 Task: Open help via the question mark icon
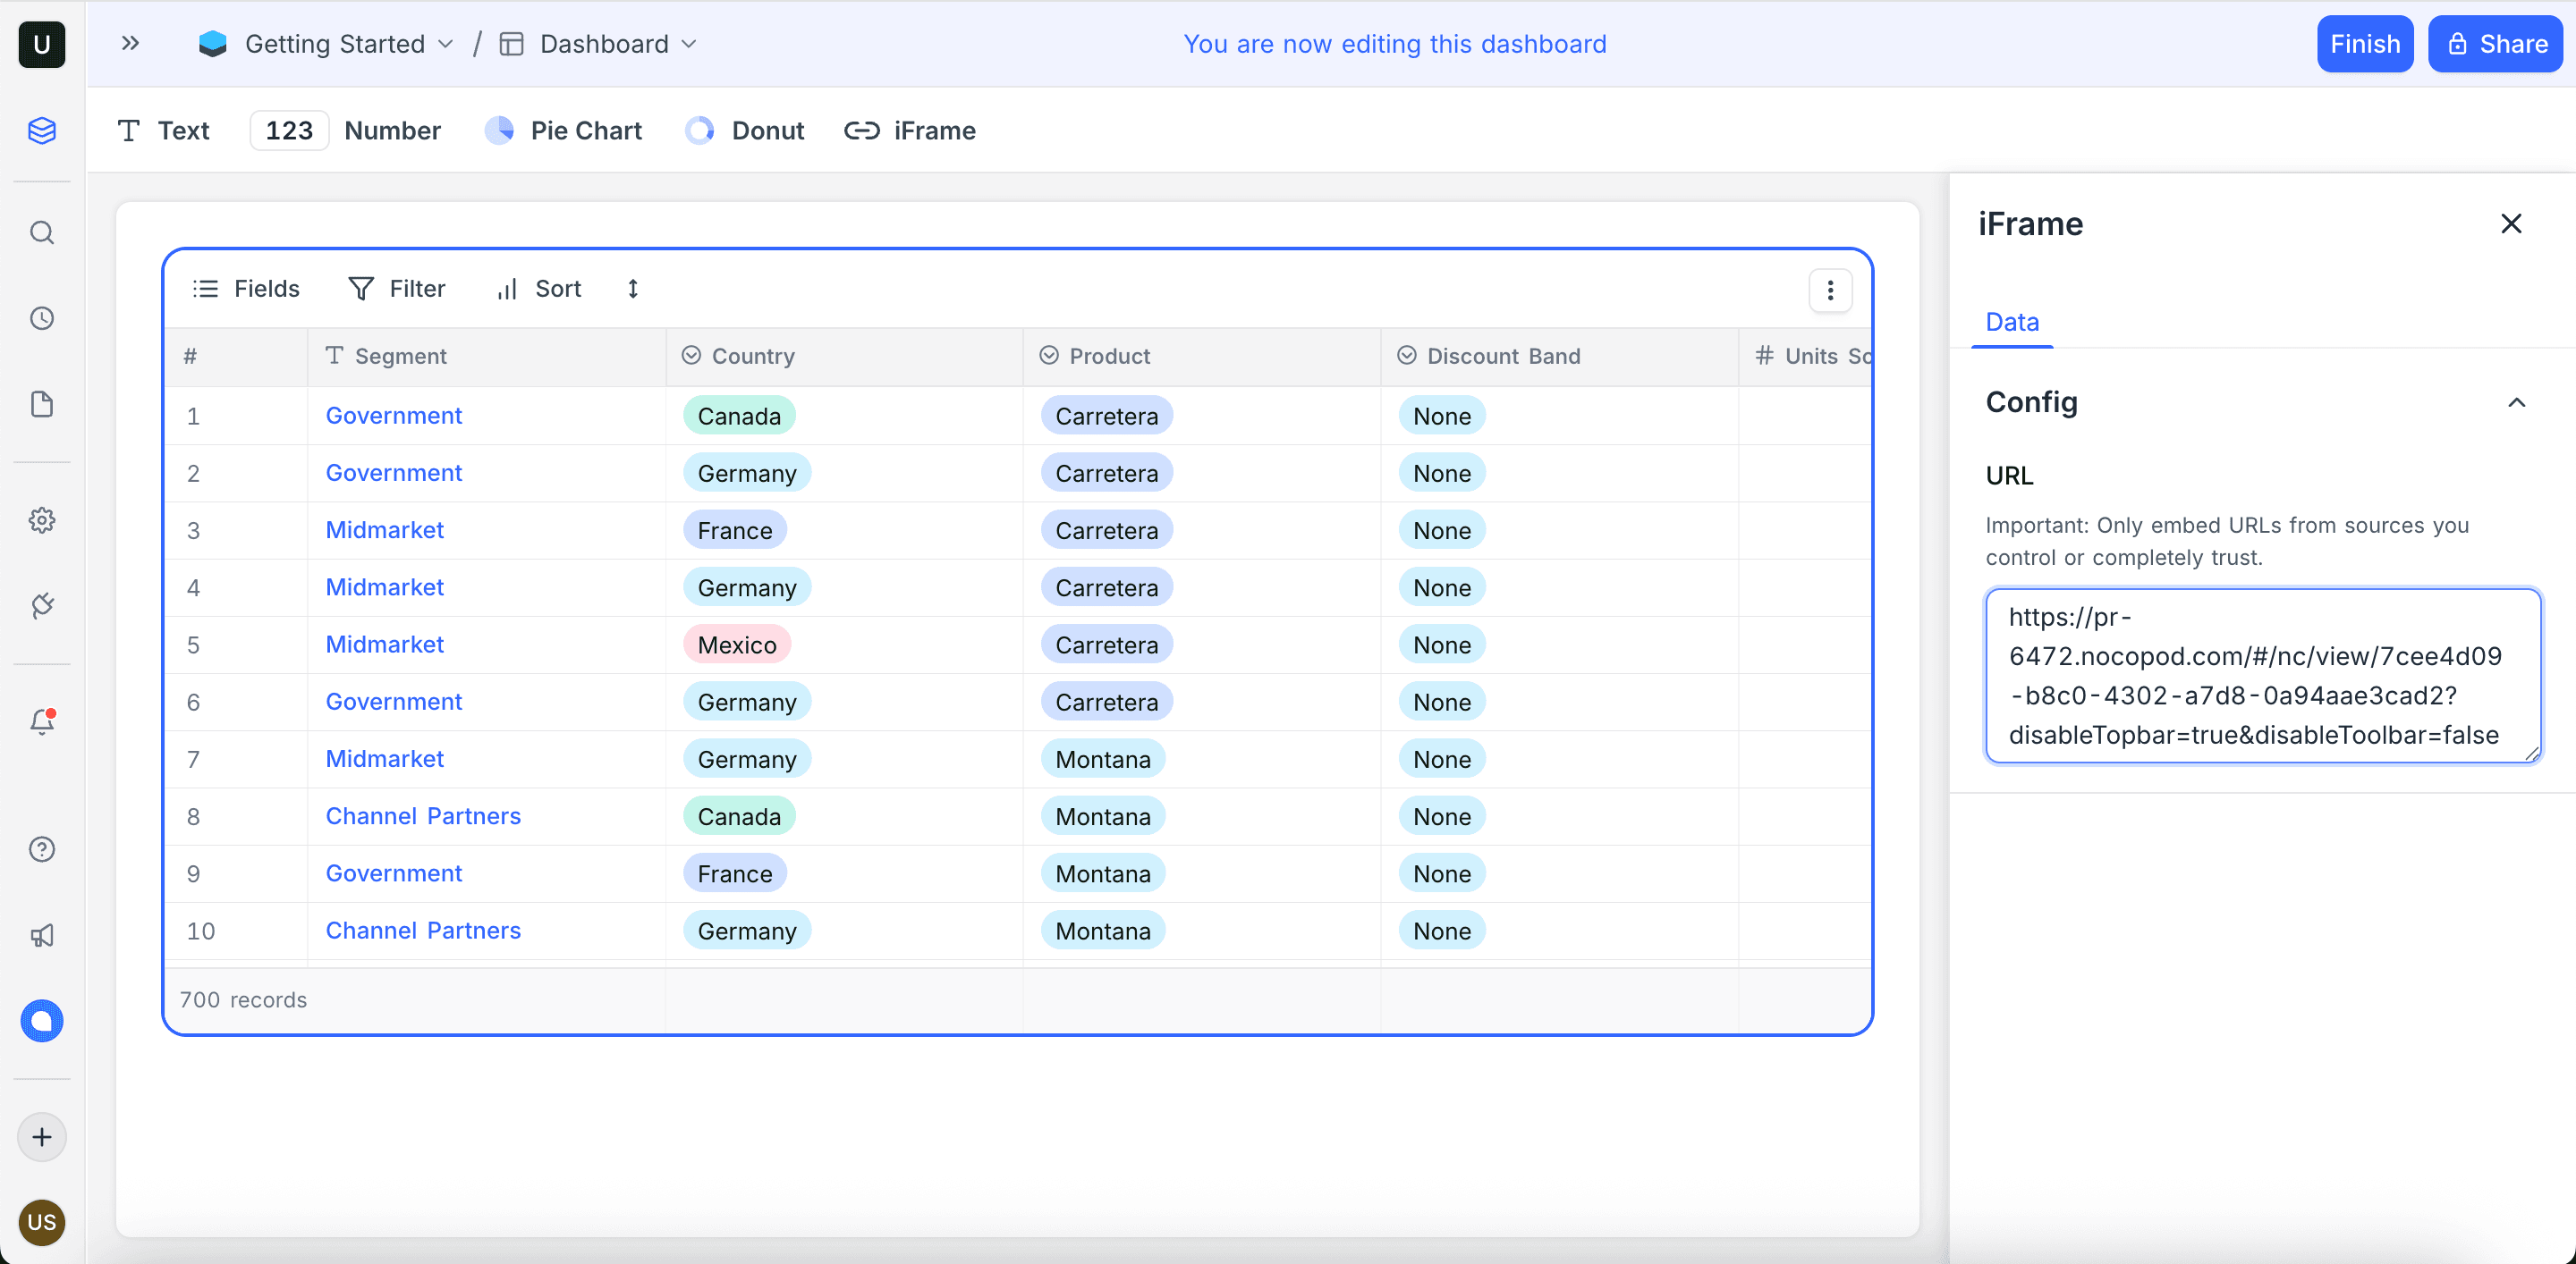(42, 848)
